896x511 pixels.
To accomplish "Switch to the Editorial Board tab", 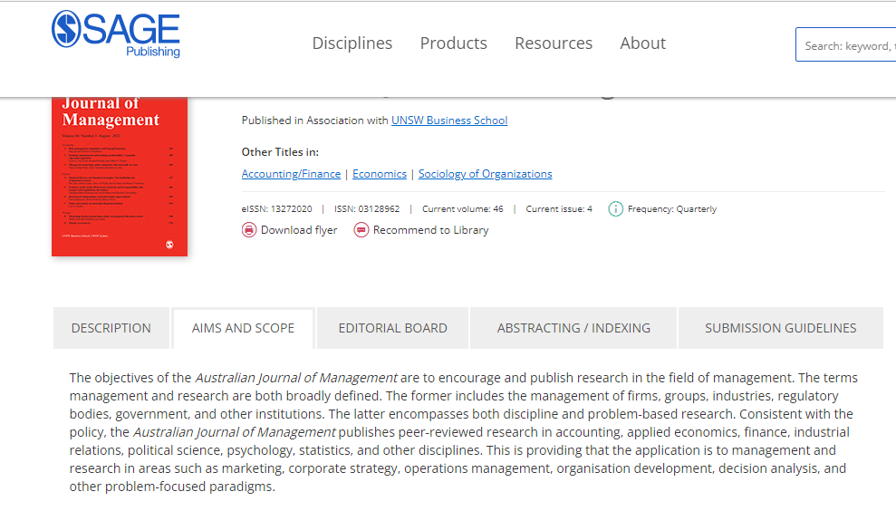I will 392,328.
